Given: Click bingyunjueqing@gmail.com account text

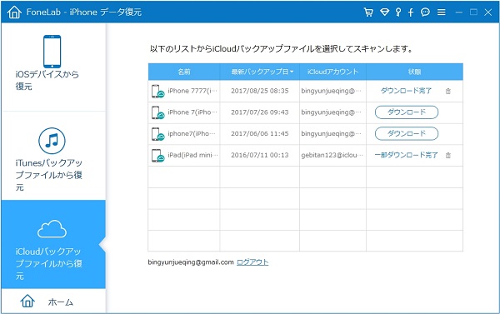Looking at the screenshot, I should (x=191, y=262).
